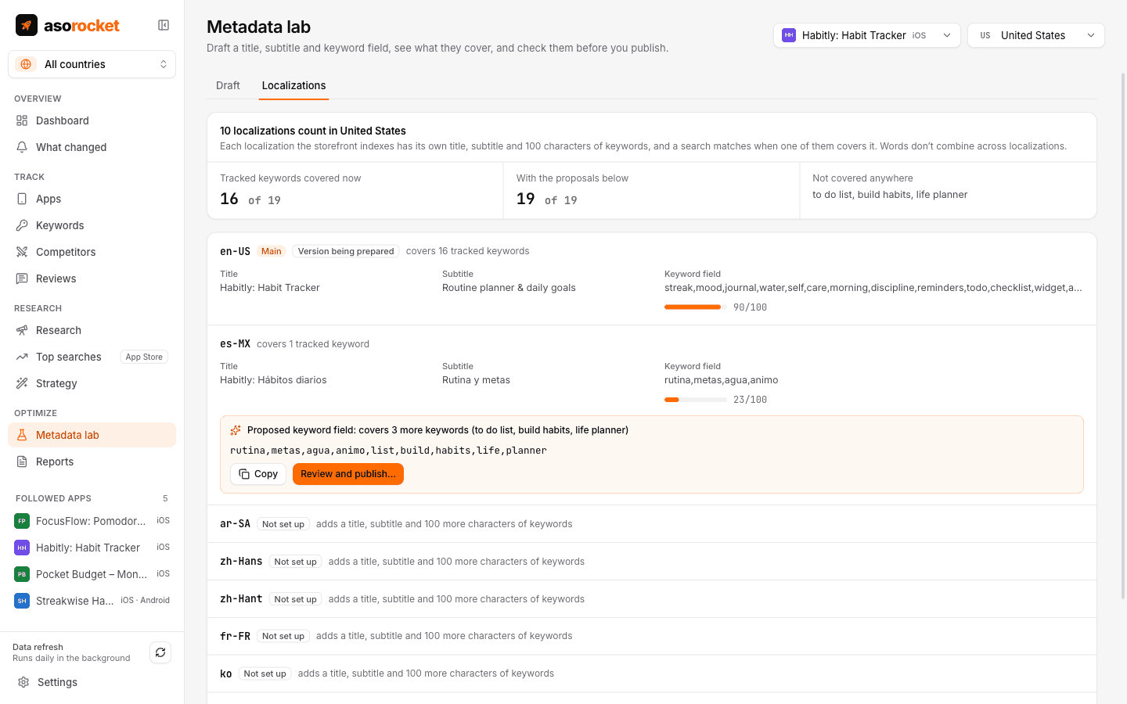Collapse the sidebar panel icon
The height and width of the screenshot is (704, 1127).
(x=164, y=25)
